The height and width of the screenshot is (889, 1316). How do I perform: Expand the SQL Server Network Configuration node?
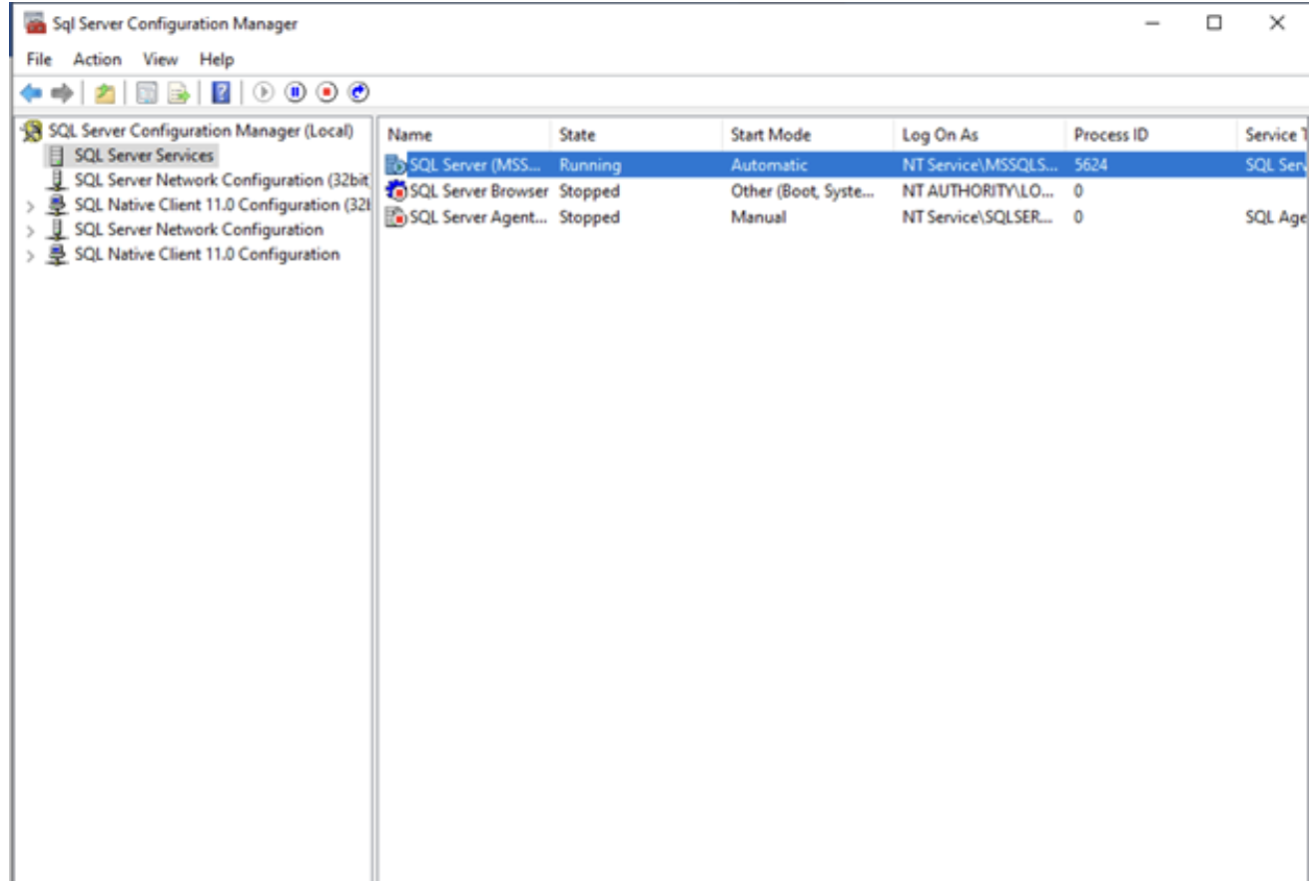pos(31,231)
